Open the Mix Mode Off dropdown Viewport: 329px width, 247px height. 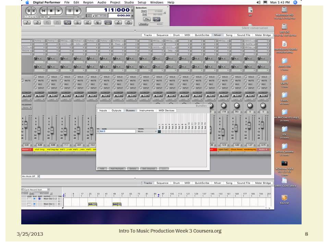(x=31, y=176)
